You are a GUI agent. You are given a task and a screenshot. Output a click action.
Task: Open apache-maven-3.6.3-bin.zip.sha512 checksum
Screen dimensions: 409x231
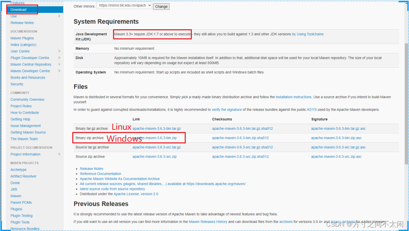pos(240,138)
